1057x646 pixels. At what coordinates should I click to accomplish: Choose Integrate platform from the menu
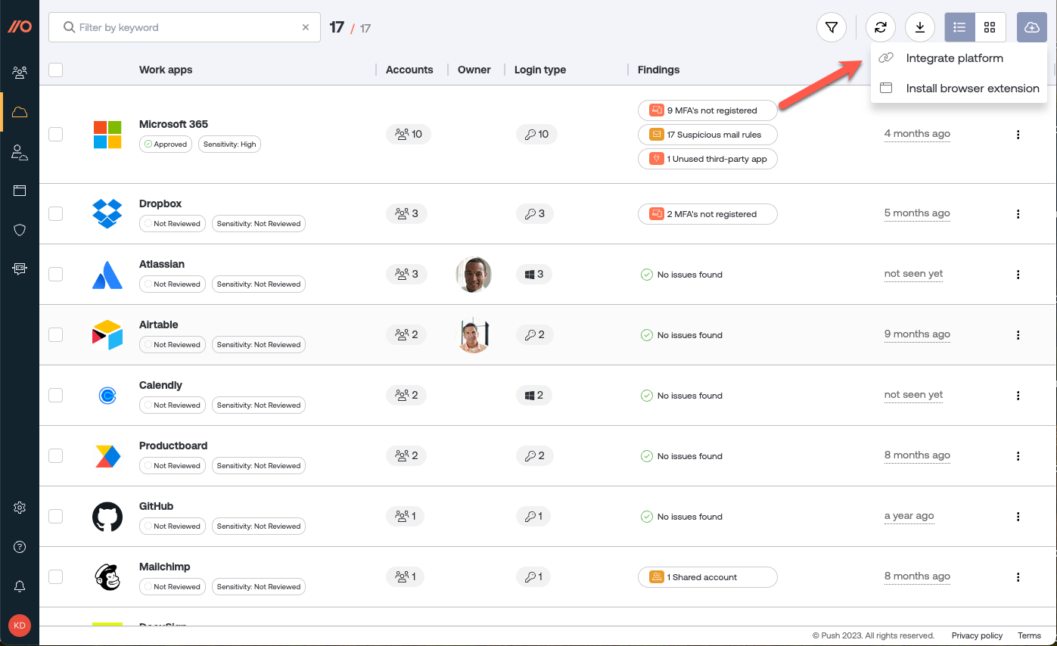click(x=955, y=57)
